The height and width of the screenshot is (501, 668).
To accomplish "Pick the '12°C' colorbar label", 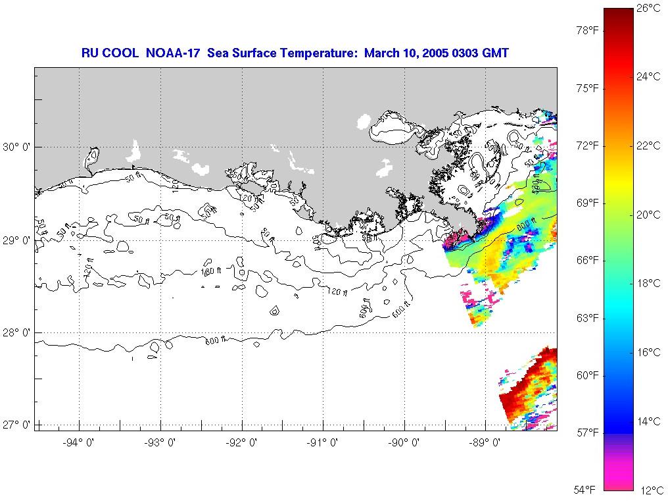I will (x=652, y=490).
